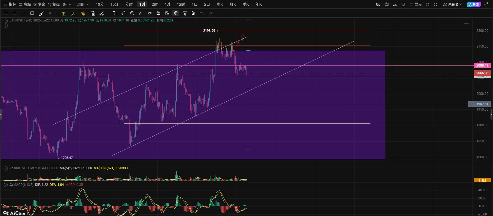Click the pencil edit icon in top bar

(x=395, y=4)
